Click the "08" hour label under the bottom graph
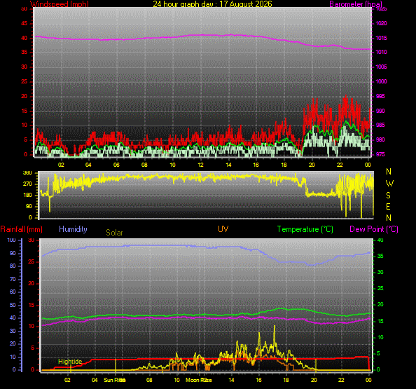 [x=149, y=380]
